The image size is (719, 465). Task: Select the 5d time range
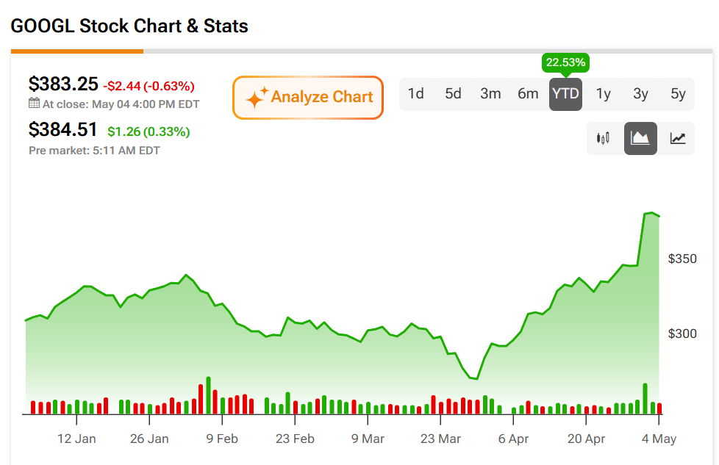point(453,94)
